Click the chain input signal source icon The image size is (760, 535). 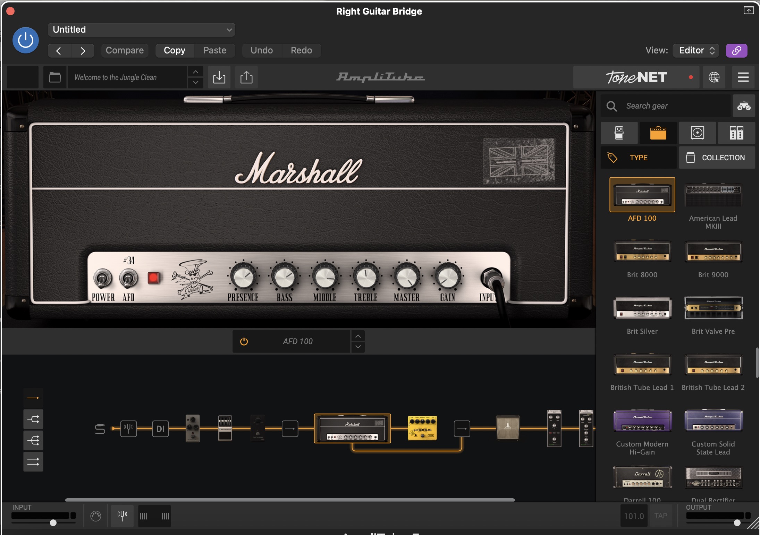pos(100,429)
